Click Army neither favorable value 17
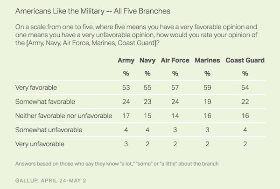This screenshot has height=189, width=280. click(125, 115)
